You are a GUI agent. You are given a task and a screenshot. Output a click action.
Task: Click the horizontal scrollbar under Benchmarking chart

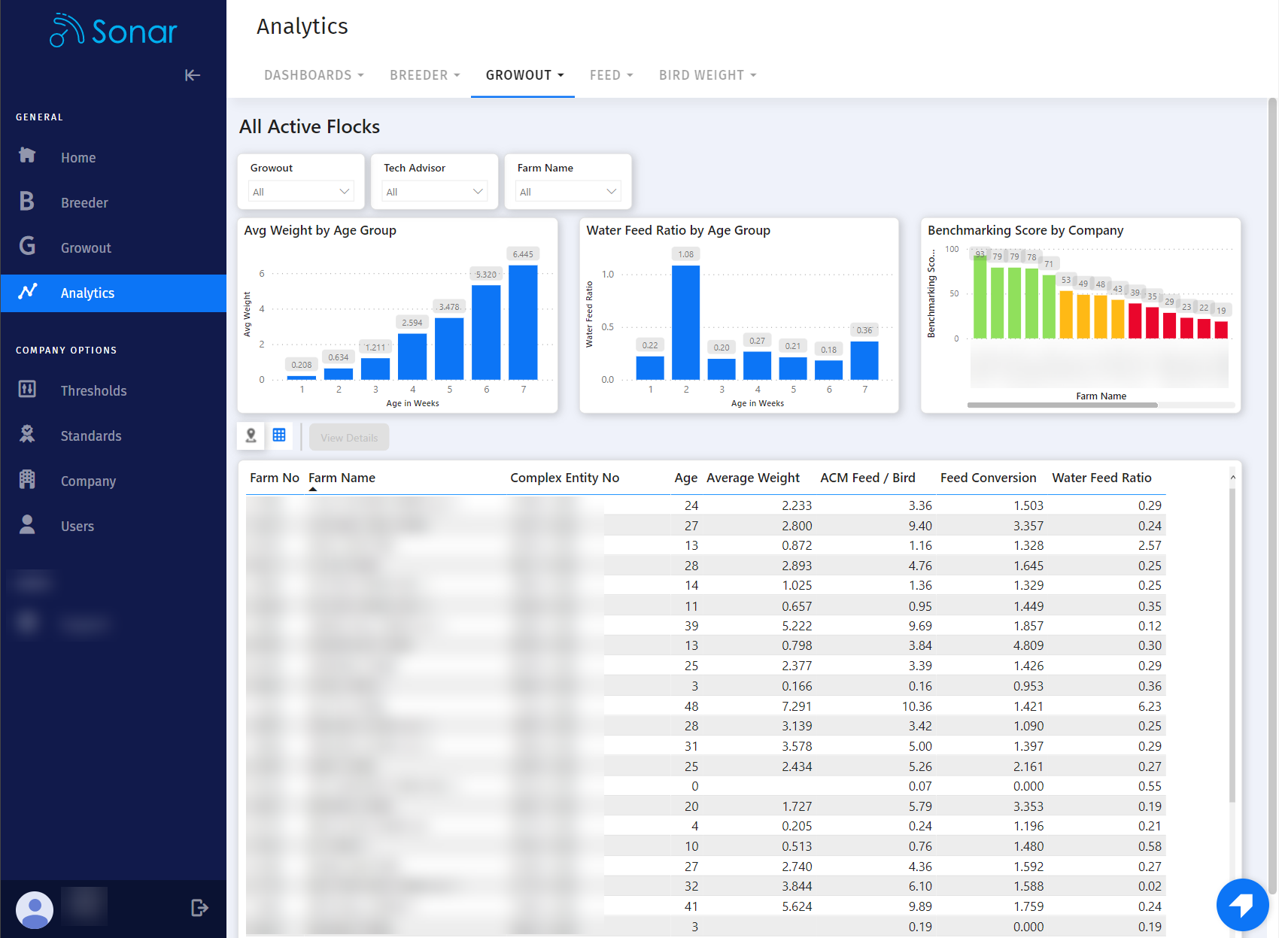click(1062, 405)
